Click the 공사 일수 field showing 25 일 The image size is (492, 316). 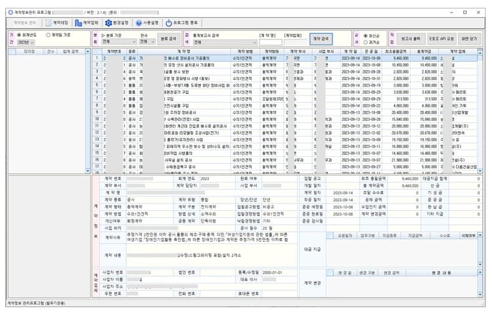point(279,228)
